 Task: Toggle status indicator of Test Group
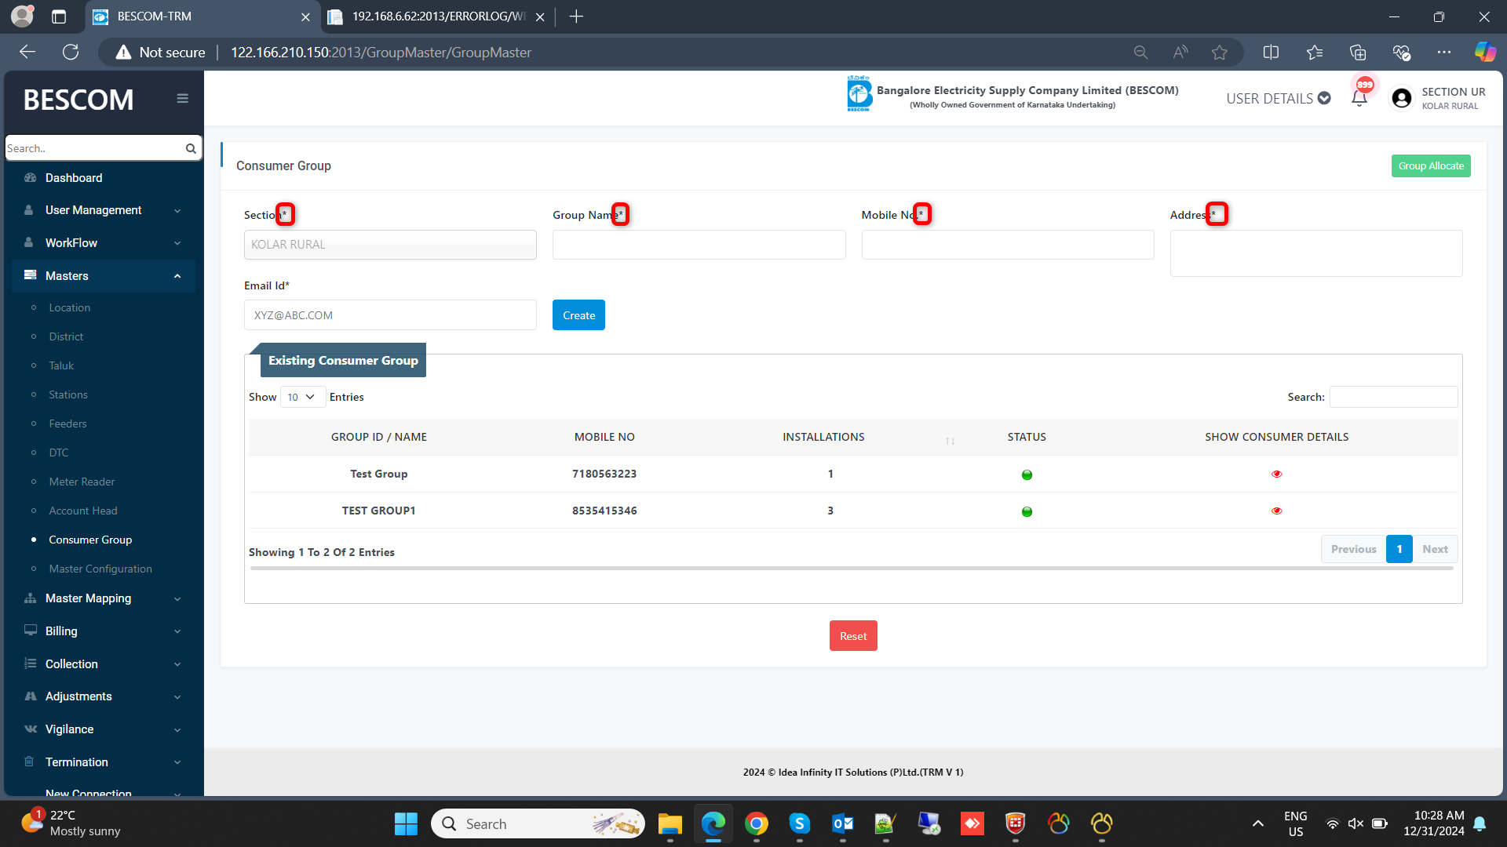(1027, 475)
